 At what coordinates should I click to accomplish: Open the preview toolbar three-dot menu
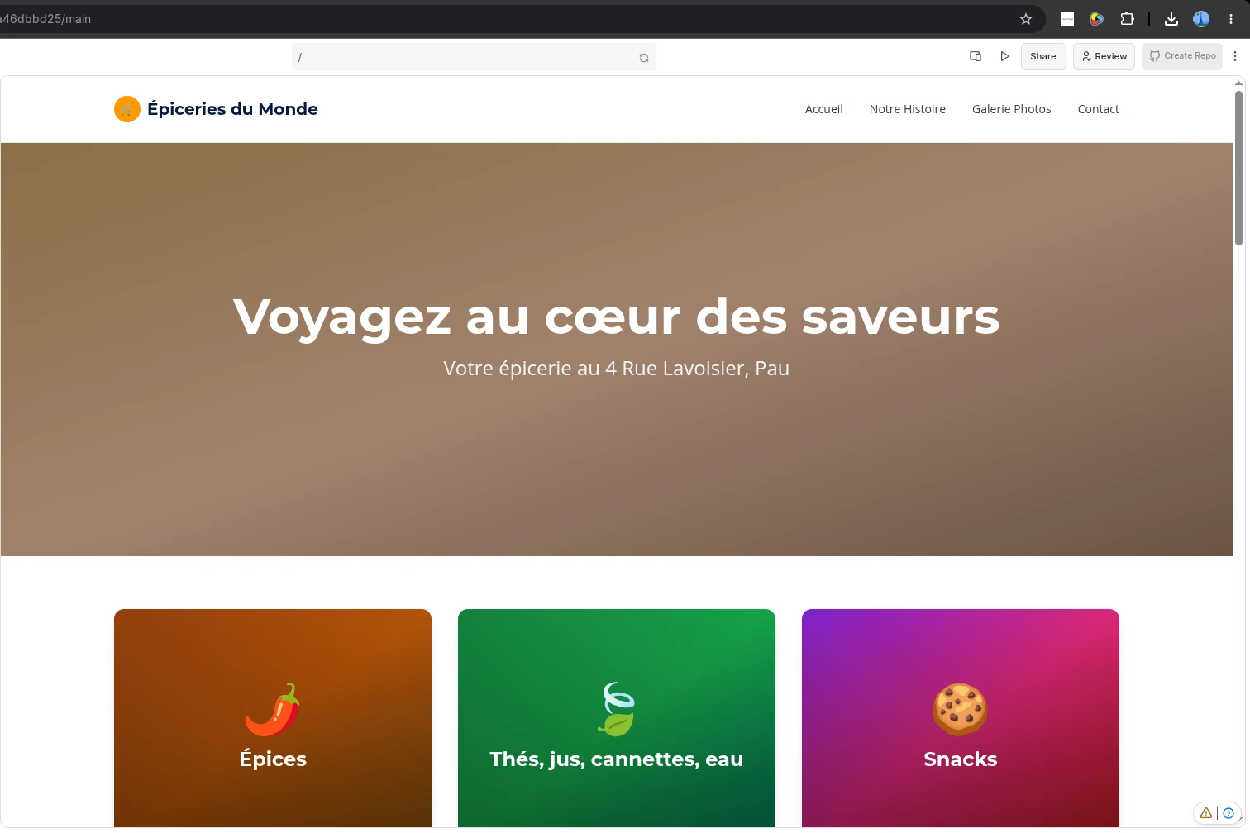click(x=1235, y=56)
